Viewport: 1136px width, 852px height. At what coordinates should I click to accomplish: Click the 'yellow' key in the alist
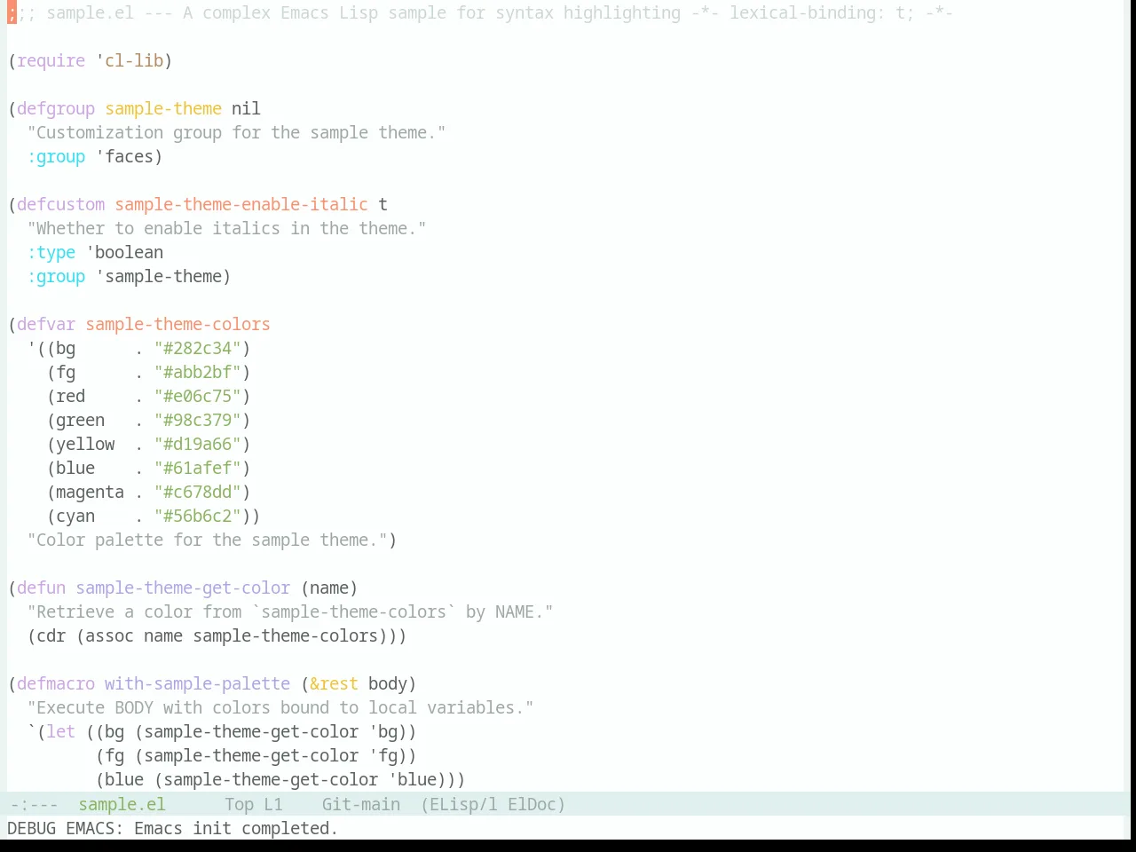coord(85,444)
